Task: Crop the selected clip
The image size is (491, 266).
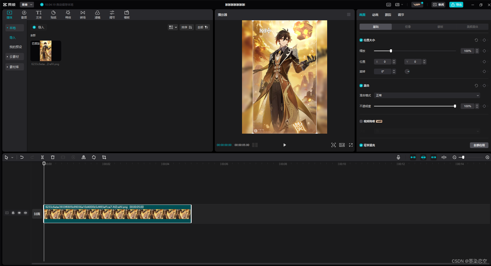Action: (104, 157)
